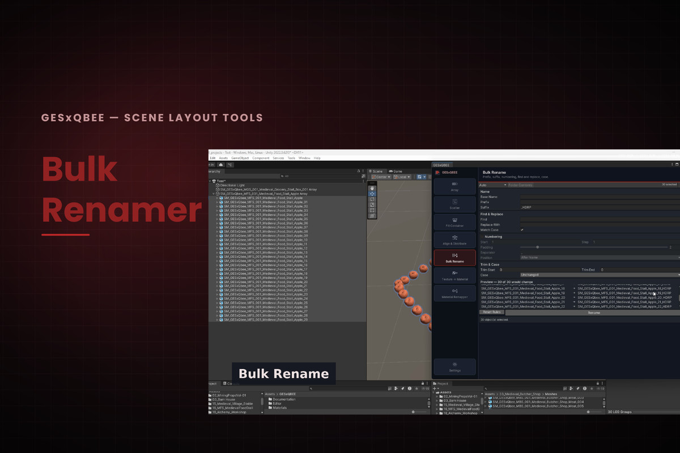Open the Align & Distribute tool
The height and width of the screenshot is (453, 680).
coord(454,240)
